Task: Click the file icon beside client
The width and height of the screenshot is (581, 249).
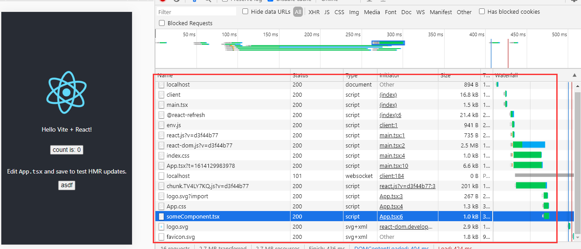Action: pyautogui.click(x=161, y=94)
